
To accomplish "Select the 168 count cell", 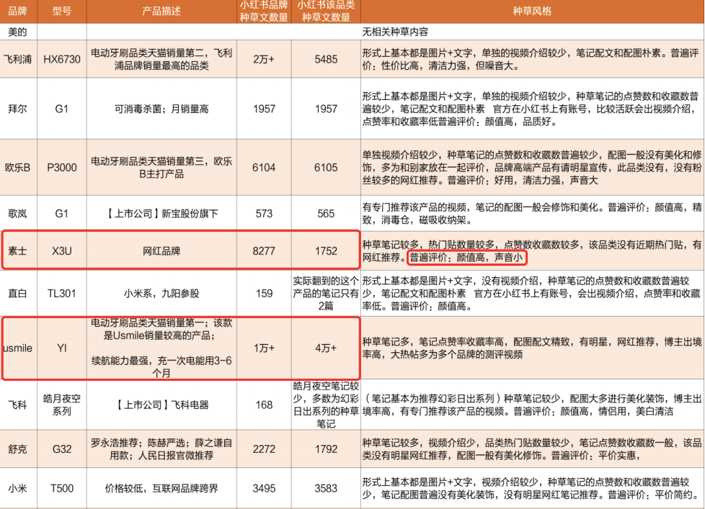I will pyautogui.click(x=264, y=405).
